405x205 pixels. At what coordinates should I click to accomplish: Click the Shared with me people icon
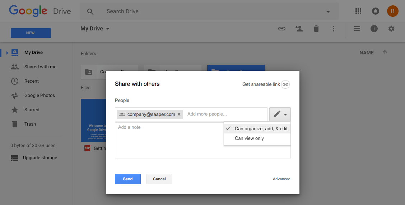point(15,67)
